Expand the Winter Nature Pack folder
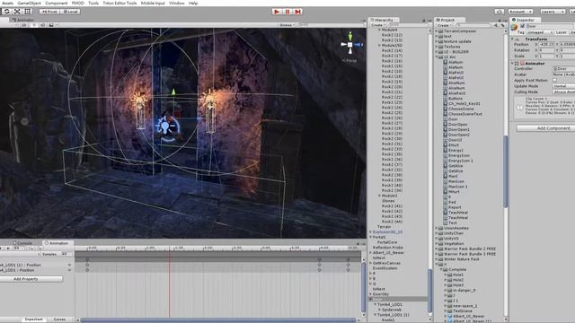Viewport: 575px width, 323px height. [437, 259]
